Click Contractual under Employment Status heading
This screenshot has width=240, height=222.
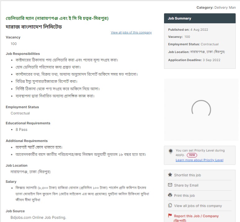coord(20,113)
